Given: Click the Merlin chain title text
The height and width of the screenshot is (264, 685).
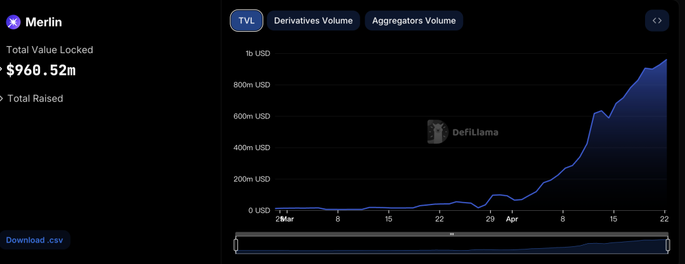Looking at the screenshot, I should pyautogui.click(x=44, y=22).
